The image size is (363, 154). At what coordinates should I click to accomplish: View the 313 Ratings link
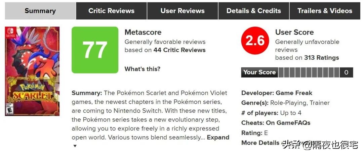click(322, 58)
